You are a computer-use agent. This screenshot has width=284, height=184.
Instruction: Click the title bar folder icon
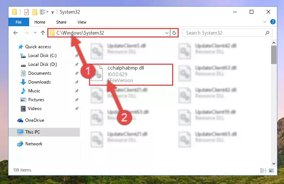click(14, 12)
